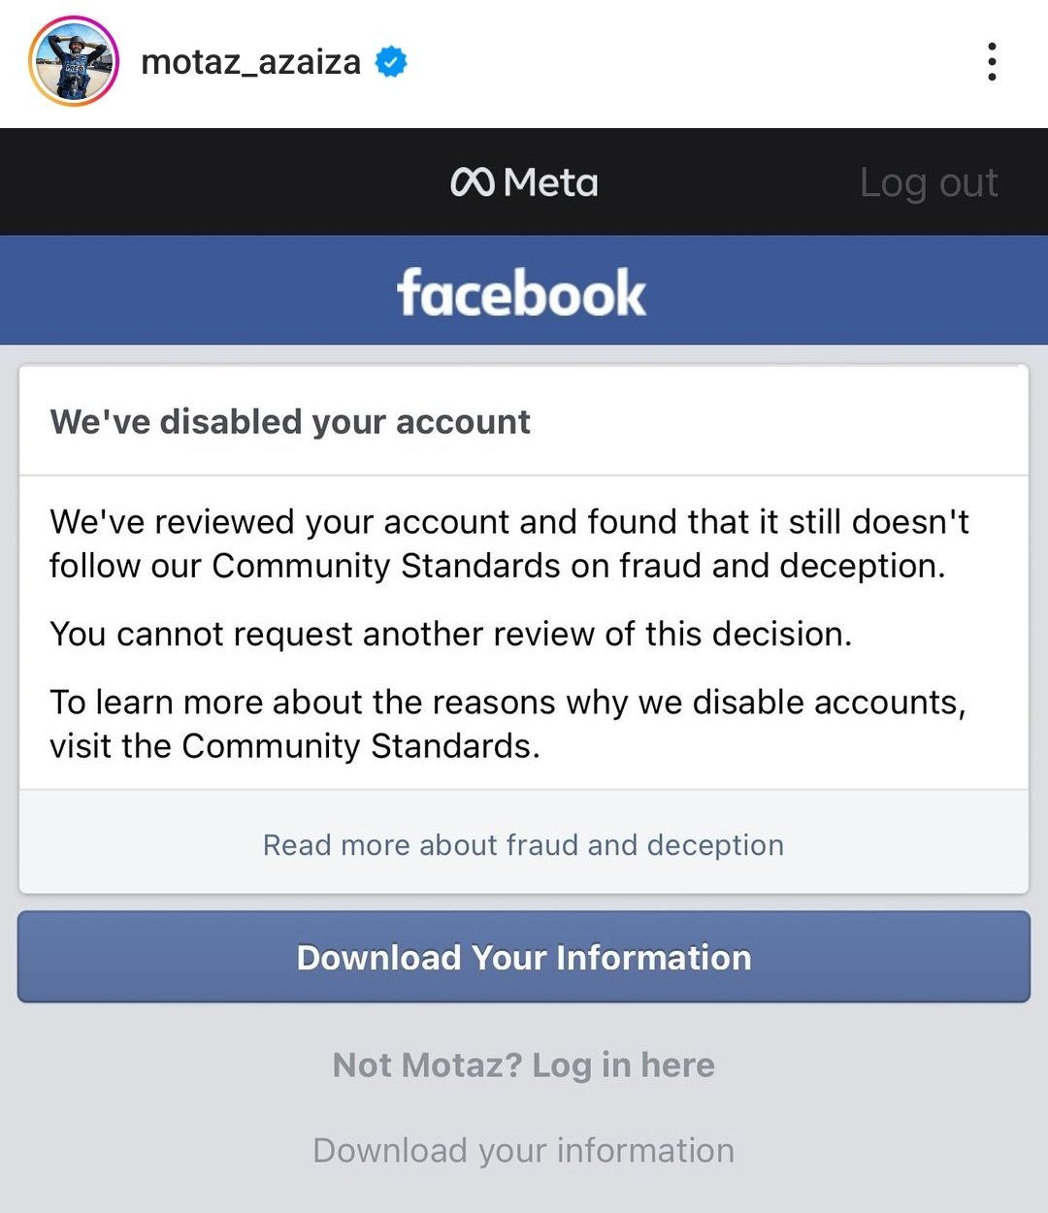Click the We've disabled your account heading
This screenshot has width=1048, height=1213.
click(x=290, y=422)
